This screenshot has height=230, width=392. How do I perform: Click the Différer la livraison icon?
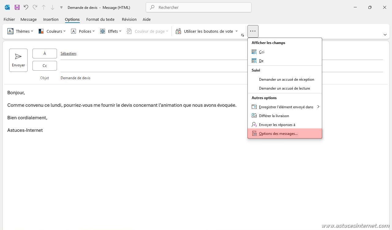254,116
